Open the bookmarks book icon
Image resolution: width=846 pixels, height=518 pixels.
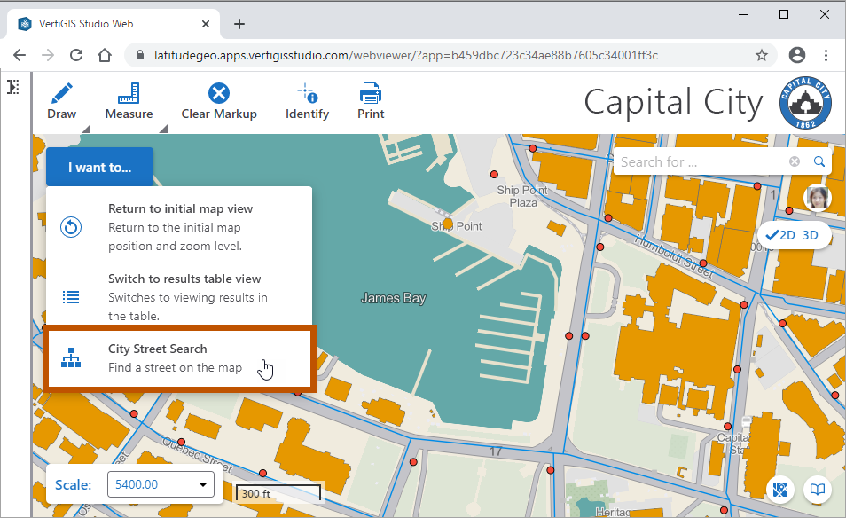point(817,490)
